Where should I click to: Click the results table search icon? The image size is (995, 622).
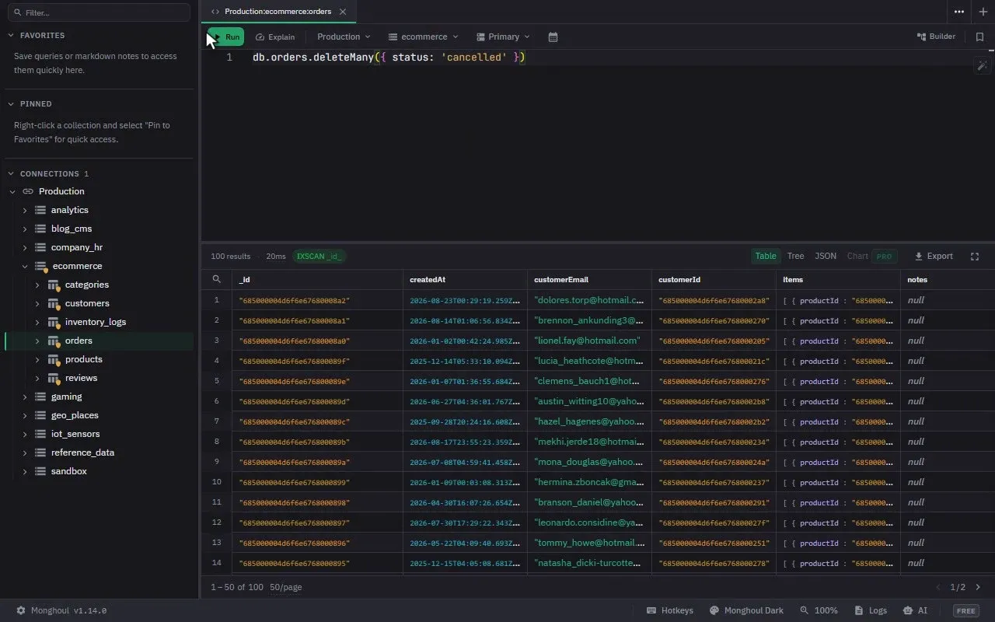[x=216, y=279]
